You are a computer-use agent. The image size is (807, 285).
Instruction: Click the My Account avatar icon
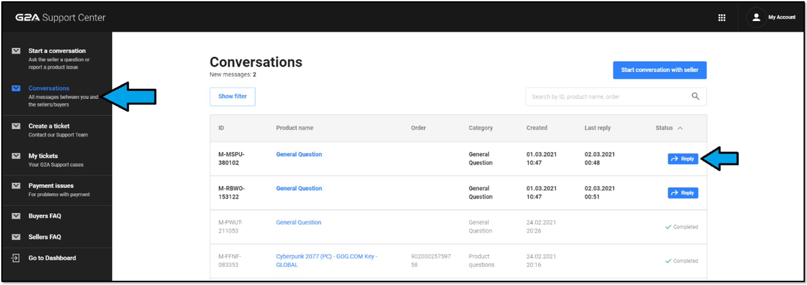756,17
